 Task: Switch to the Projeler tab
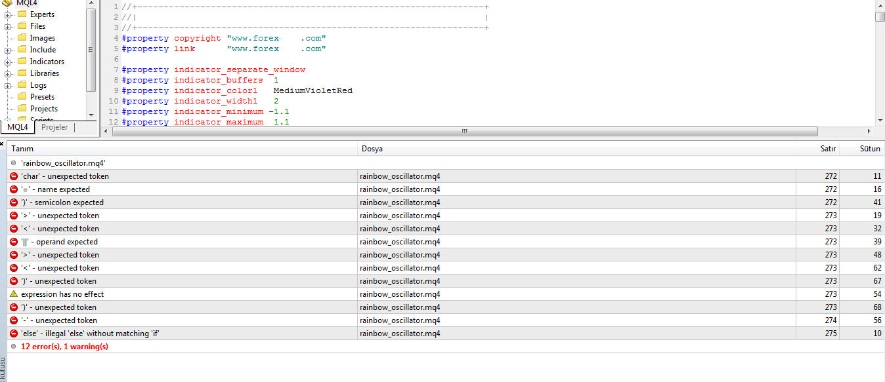pyautogui.click(x=54, y=127)
